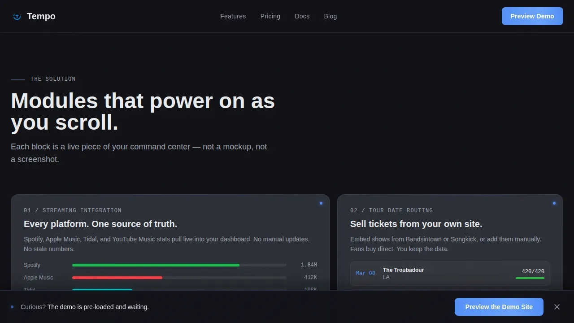Select The Troubadour tour date row

(x=450, y=274)
